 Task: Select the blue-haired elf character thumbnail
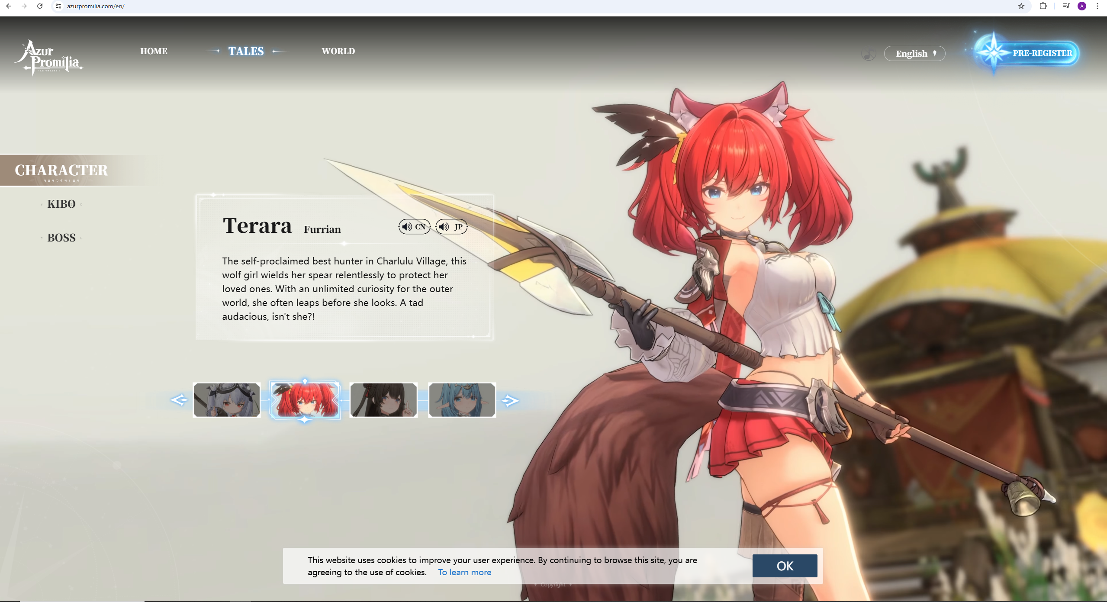(462, 400)
